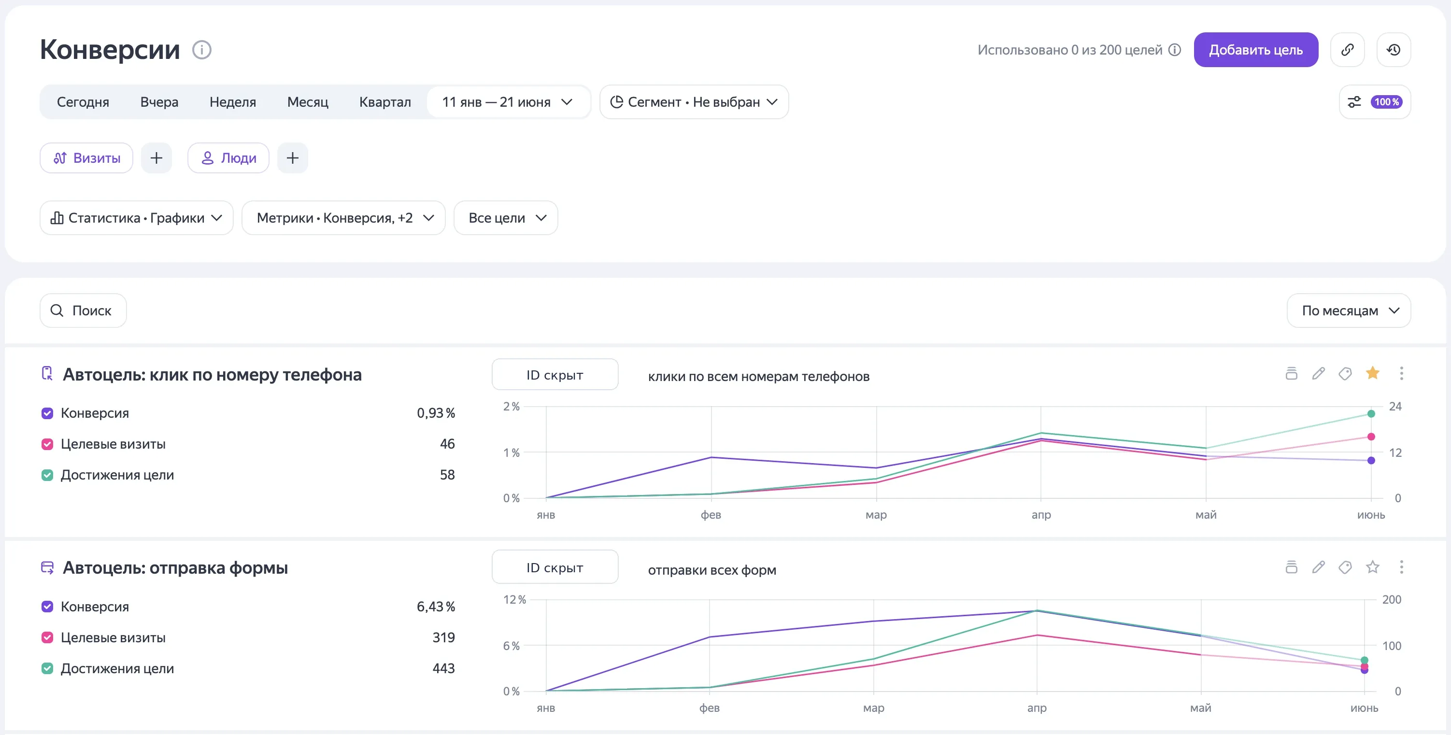The image size is (1451, 735).
Task: Toggle Достижения цели checkbox for отправка формы
Action: [x=47, y=668]
